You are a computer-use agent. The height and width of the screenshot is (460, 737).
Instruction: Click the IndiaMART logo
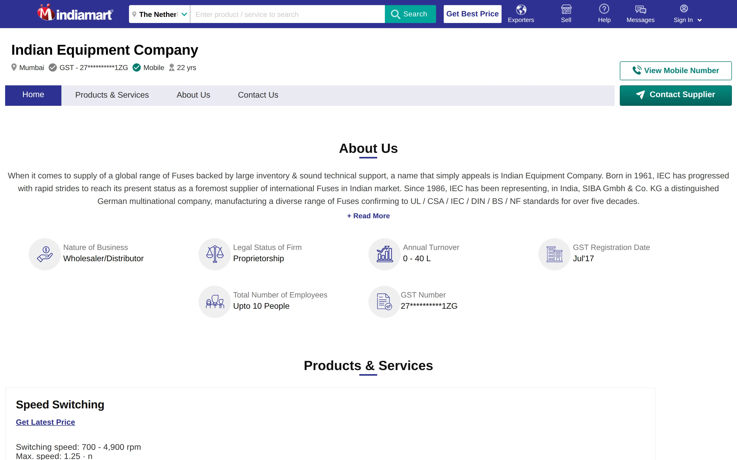(x=75, y=13)
